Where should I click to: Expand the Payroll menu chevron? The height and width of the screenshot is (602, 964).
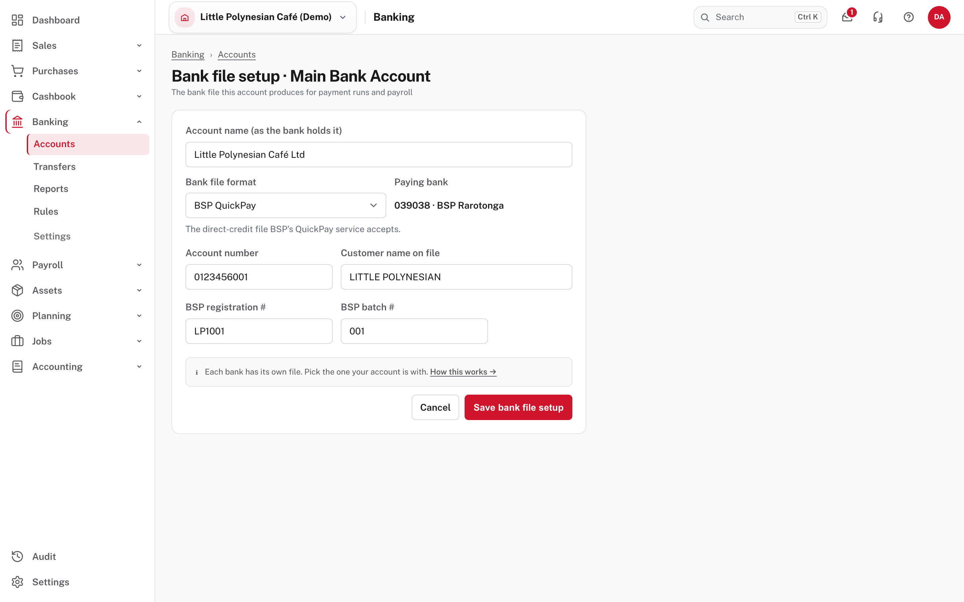[x=140, y=265]
